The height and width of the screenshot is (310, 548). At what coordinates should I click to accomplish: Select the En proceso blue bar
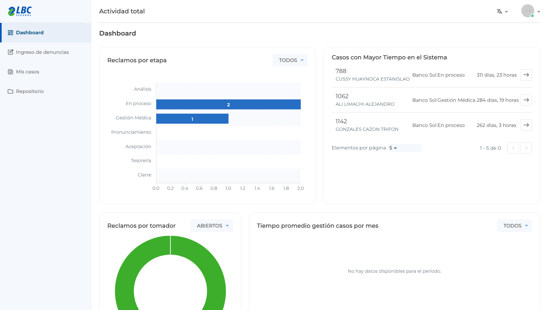point(228,104)
